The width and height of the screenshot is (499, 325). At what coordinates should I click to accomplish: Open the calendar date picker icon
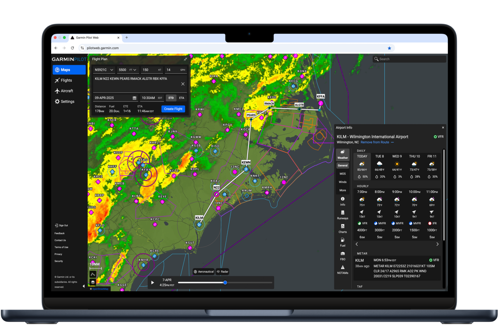[135, 98]
